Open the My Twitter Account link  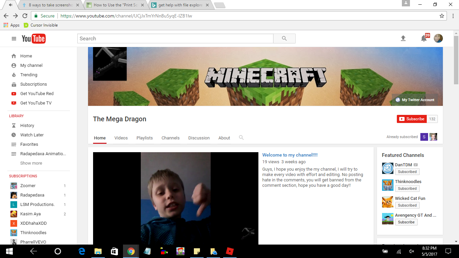(415, 100)
